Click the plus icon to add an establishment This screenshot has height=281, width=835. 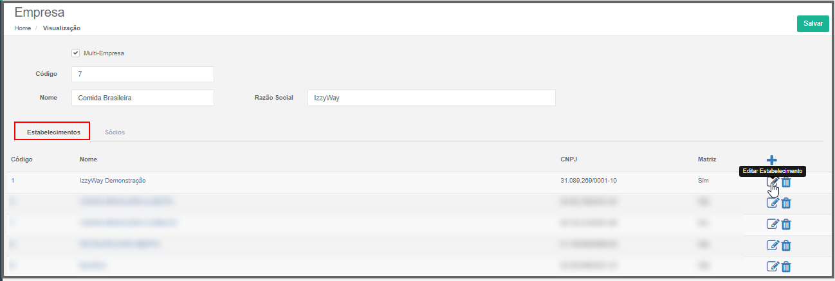tap(772, 159)
